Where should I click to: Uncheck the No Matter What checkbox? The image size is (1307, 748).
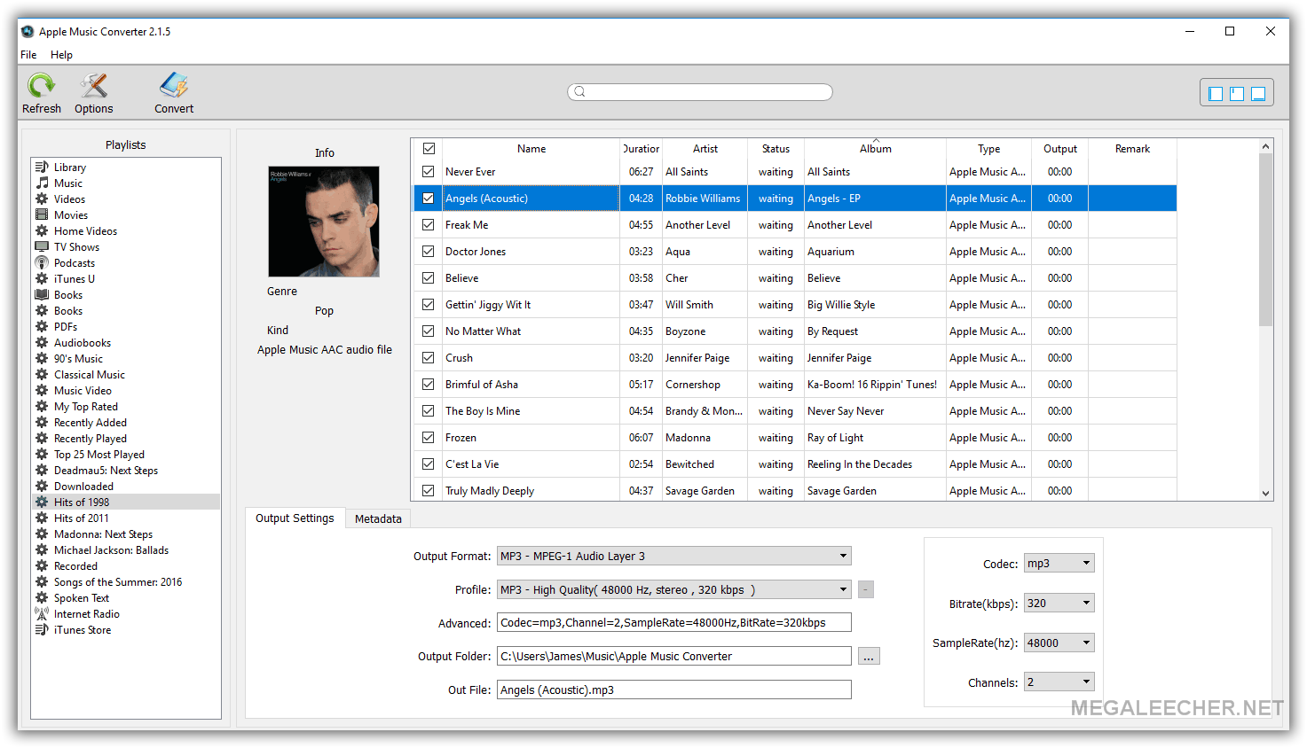[x=429, y=331]
